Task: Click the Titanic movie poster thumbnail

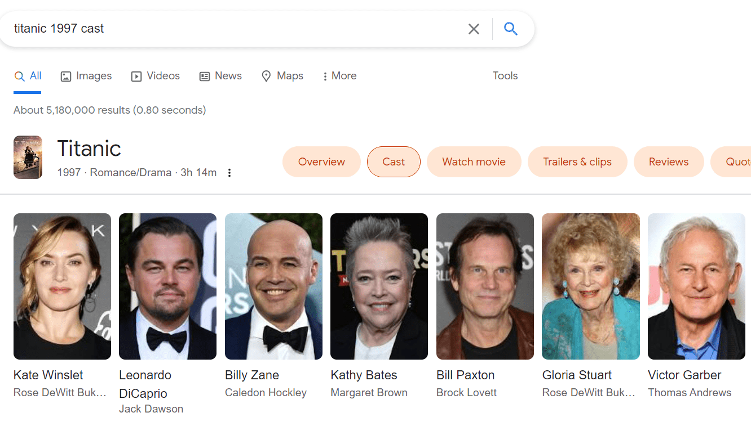Action: [x=28, y=157]
